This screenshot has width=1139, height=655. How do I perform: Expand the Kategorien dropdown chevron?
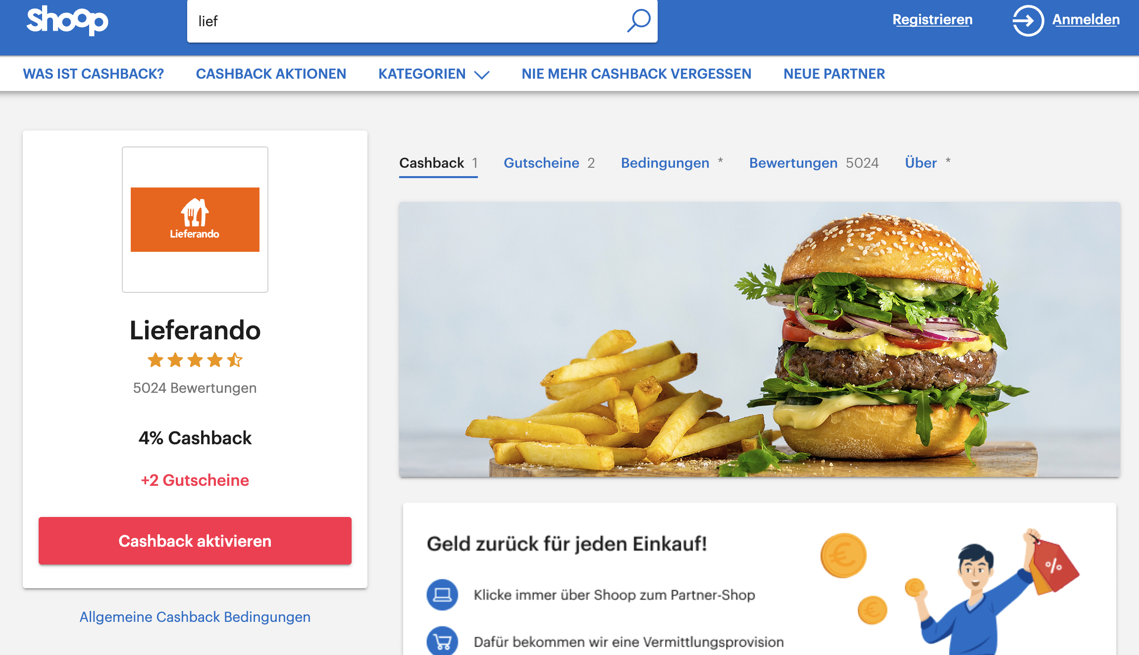pos(482,75)
